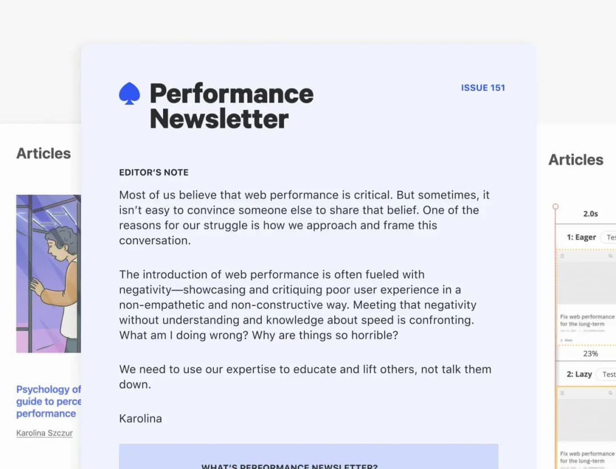Screen dimensions: 616x469
Task: Open the purple illustration article thumbnail
Action: coord(48,274)
